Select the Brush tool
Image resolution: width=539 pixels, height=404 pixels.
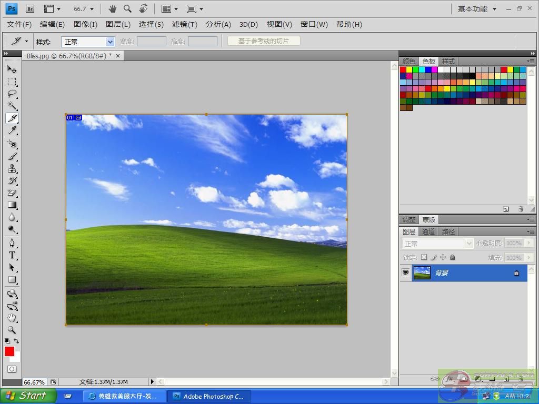click(12, 156)
